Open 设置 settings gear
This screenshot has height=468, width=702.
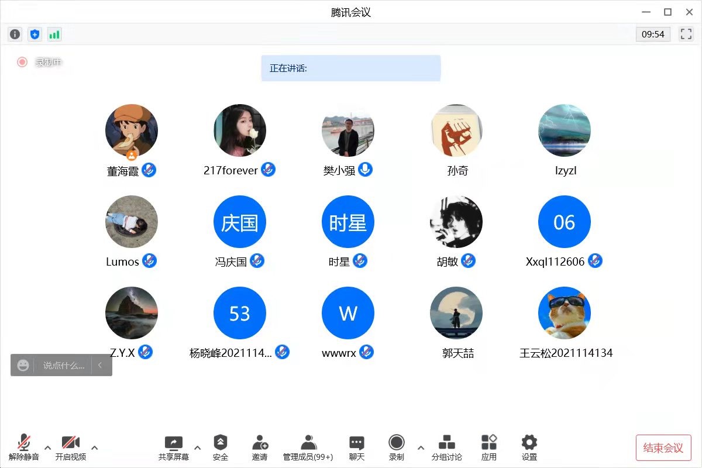pyautogui.click(x=529, y=448)
